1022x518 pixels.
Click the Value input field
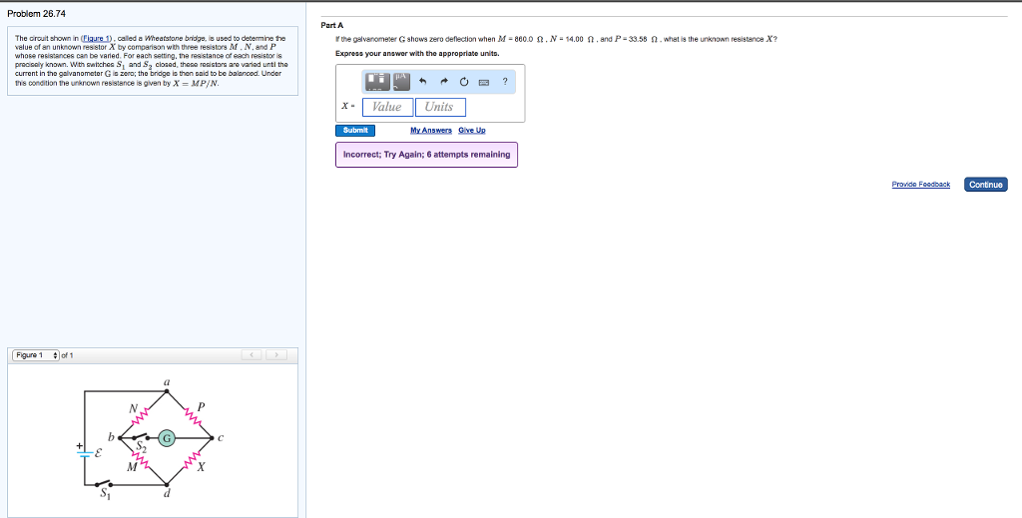[388, 107]
